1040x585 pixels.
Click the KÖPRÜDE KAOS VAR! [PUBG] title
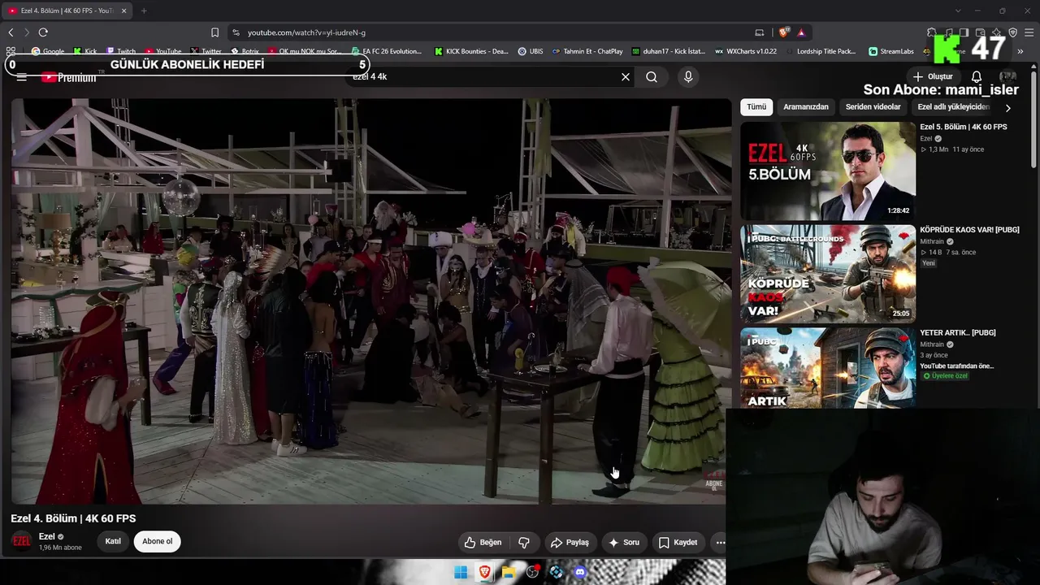969,230
